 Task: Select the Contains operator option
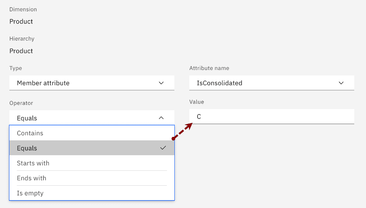point(30,133)
